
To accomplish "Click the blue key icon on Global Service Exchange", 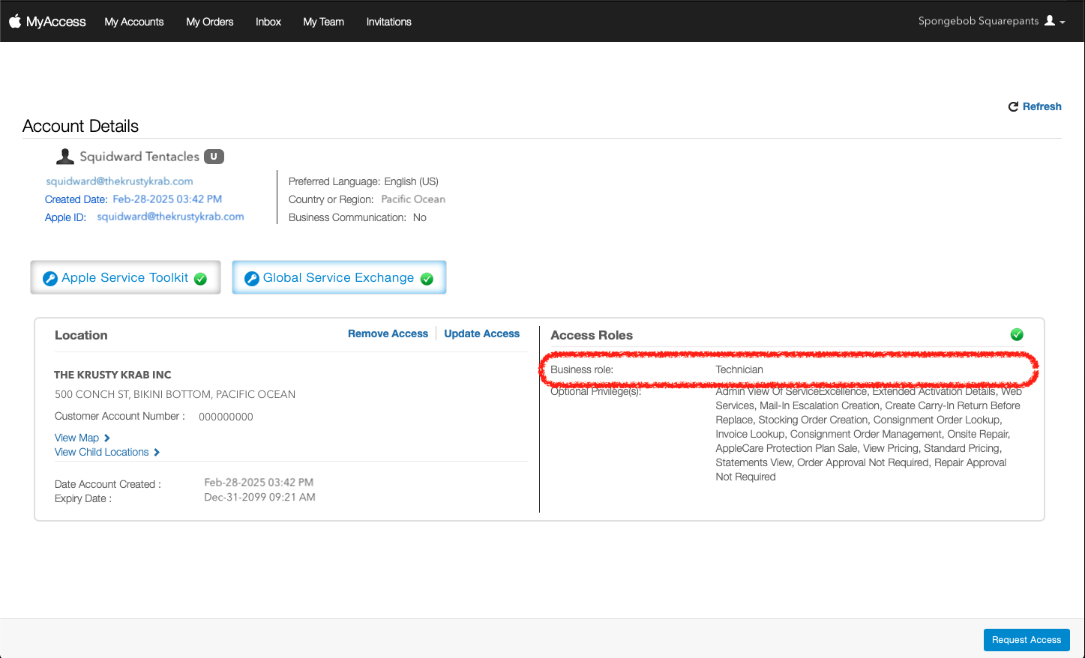I will [x=252, y=279].
